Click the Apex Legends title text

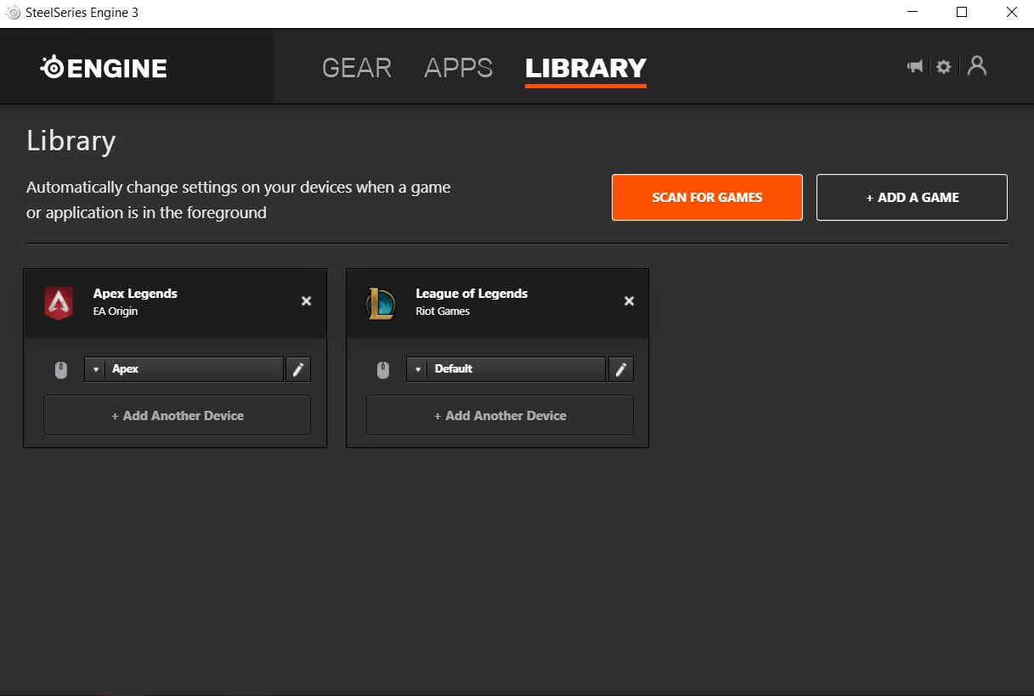(135, 294)
